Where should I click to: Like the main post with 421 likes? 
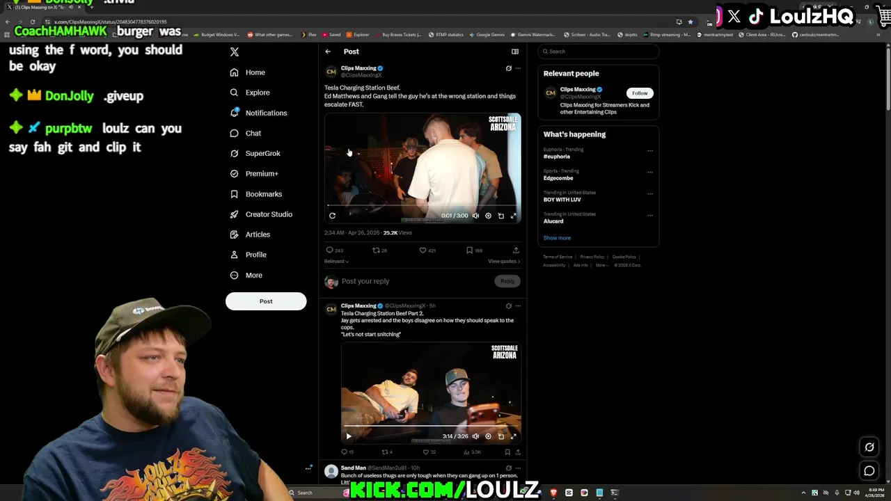tap(427, 250)
